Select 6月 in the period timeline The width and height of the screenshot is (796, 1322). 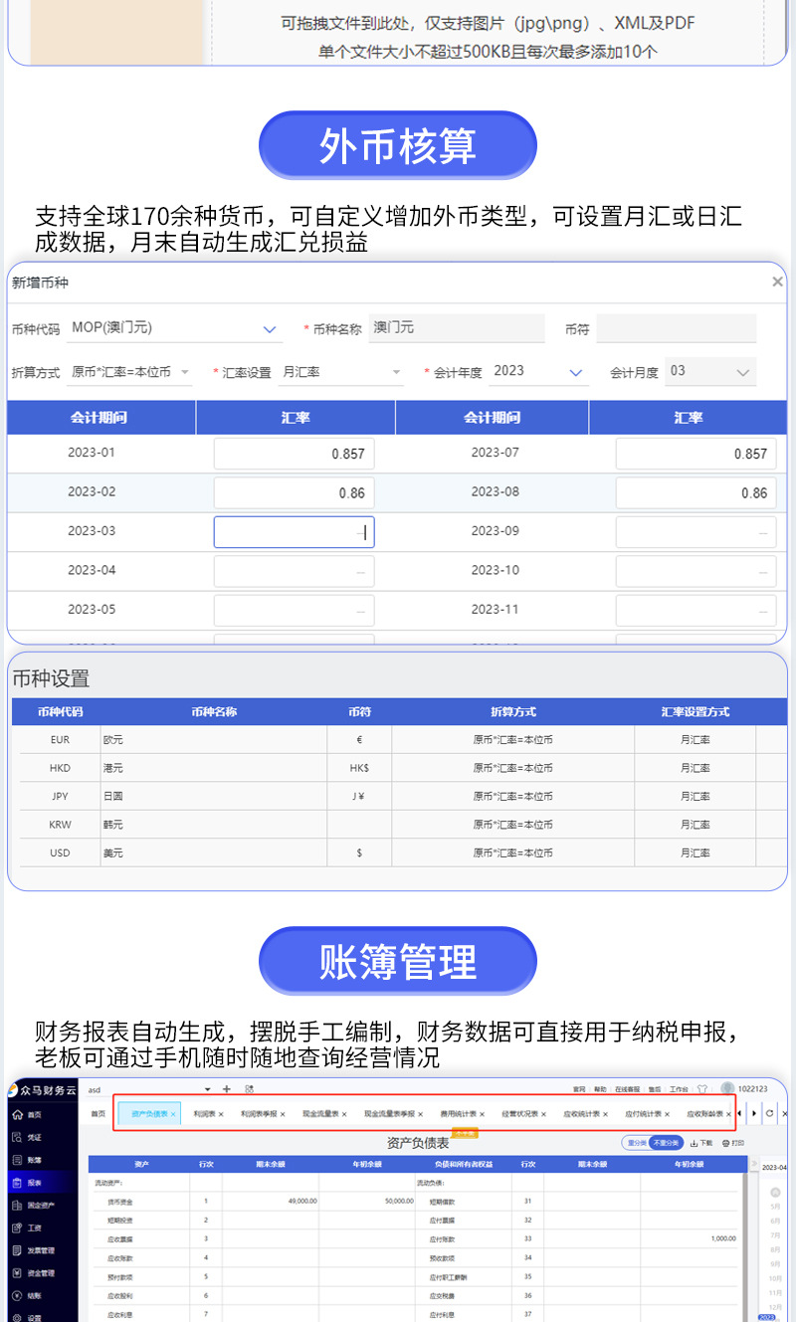(775, 1220)
